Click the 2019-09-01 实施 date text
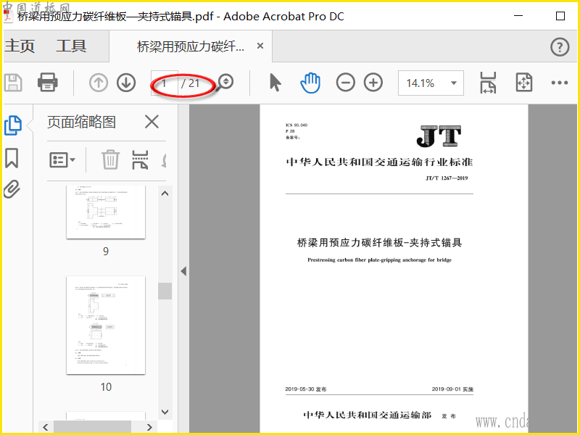 click(x=452, y=389)
